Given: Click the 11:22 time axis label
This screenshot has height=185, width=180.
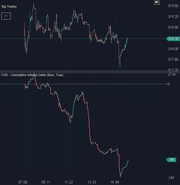Looking at the screenshot, I should pos(69,182).
